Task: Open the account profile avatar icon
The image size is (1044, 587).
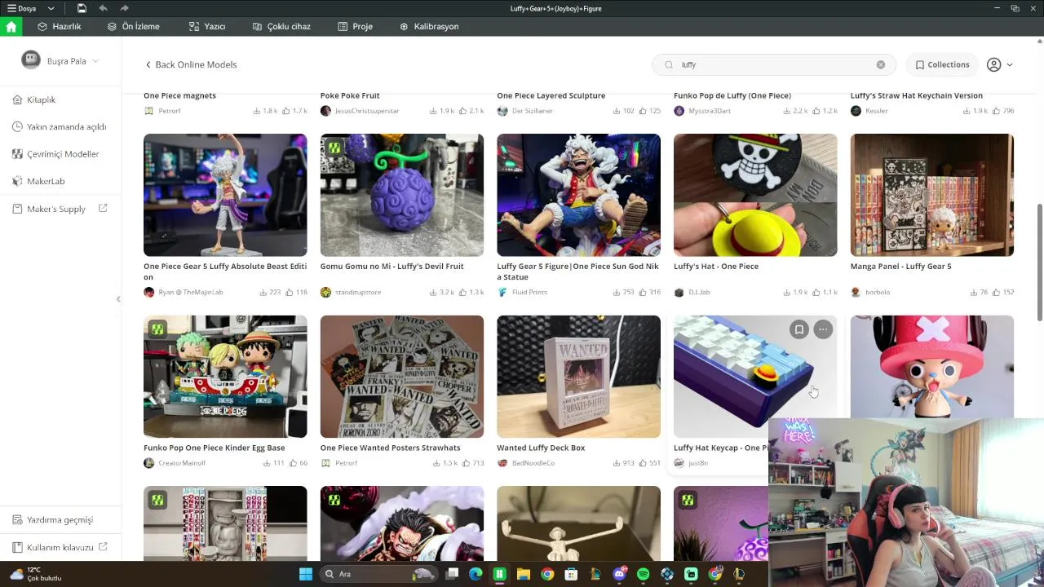Action: (x=993, y=64)
